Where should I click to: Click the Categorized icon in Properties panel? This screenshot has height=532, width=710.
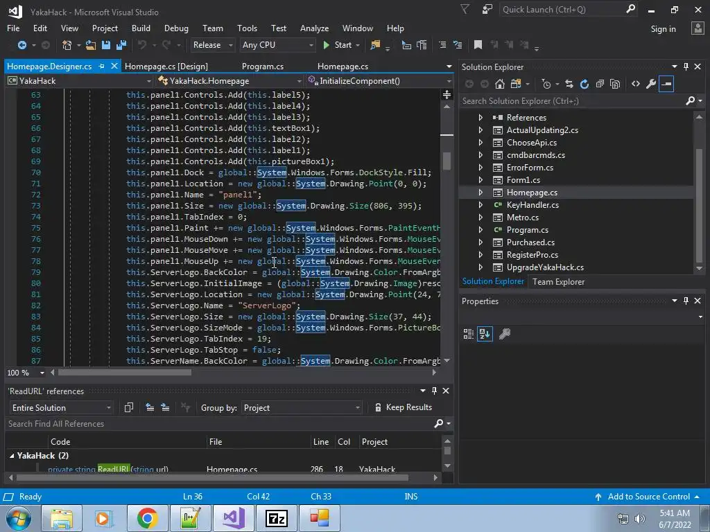click(468, 334)
